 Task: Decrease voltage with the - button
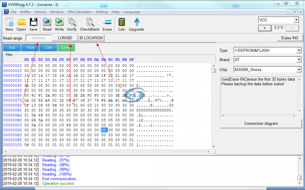coord(292,28)
